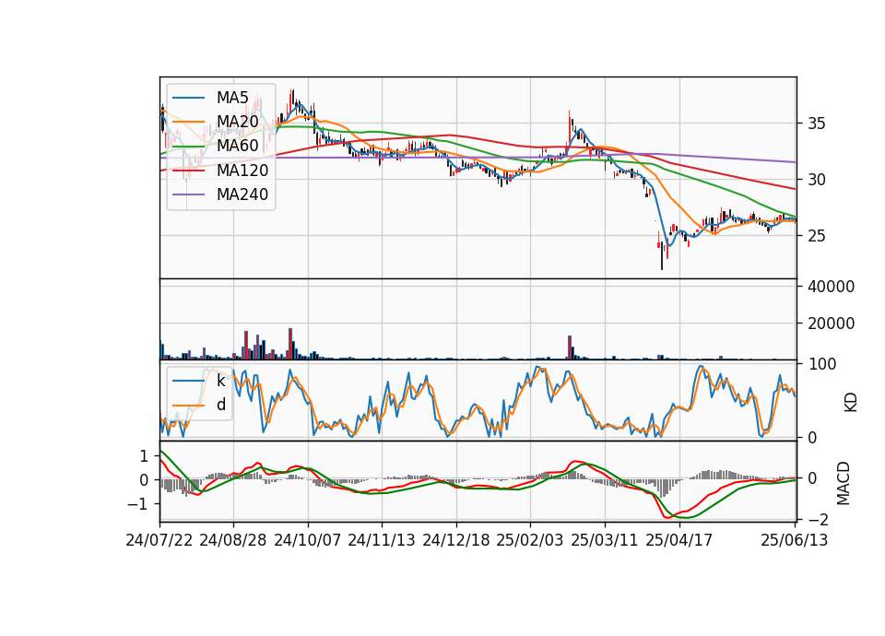Image resolution: width=885 pixels, height=636 pixels.
Task: Click the MACD right axis value −2
Action: click(x=818, y=520)
